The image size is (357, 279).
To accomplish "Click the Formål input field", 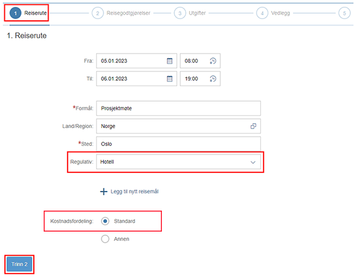I will tap(178, 108).
